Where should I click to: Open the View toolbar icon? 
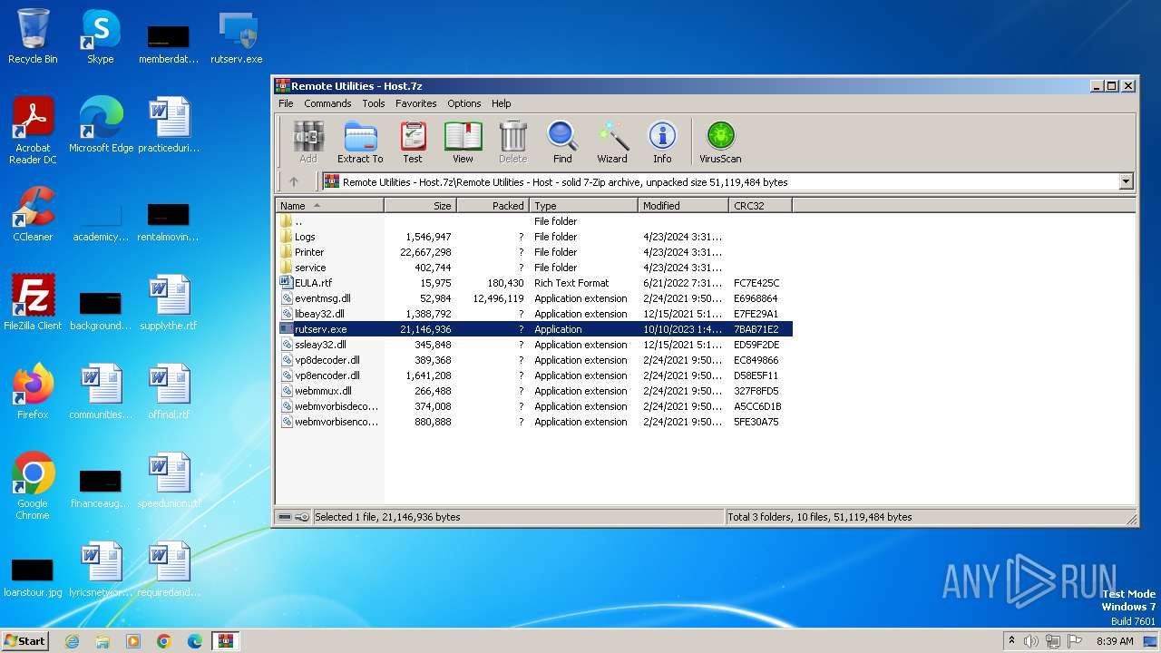point(463,142)
